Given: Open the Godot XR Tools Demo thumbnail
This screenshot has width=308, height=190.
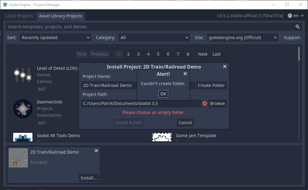Looking at the screenshot, I should (23, 137).
